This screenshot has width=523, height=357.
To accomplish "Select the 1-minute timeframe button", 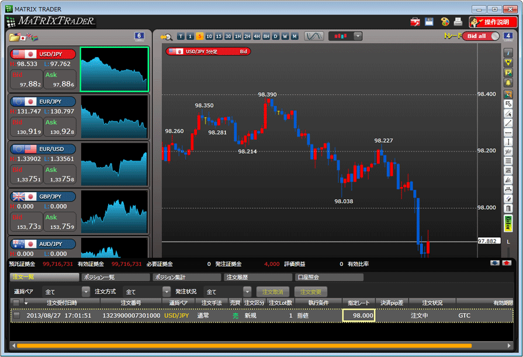I will click(190, 36).
